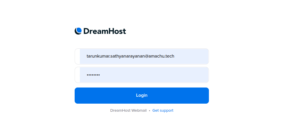Click the DreamHost crescent moon logo icon
Image resolution: width=285 pixels, height=133 pixels.
[78, 31]
